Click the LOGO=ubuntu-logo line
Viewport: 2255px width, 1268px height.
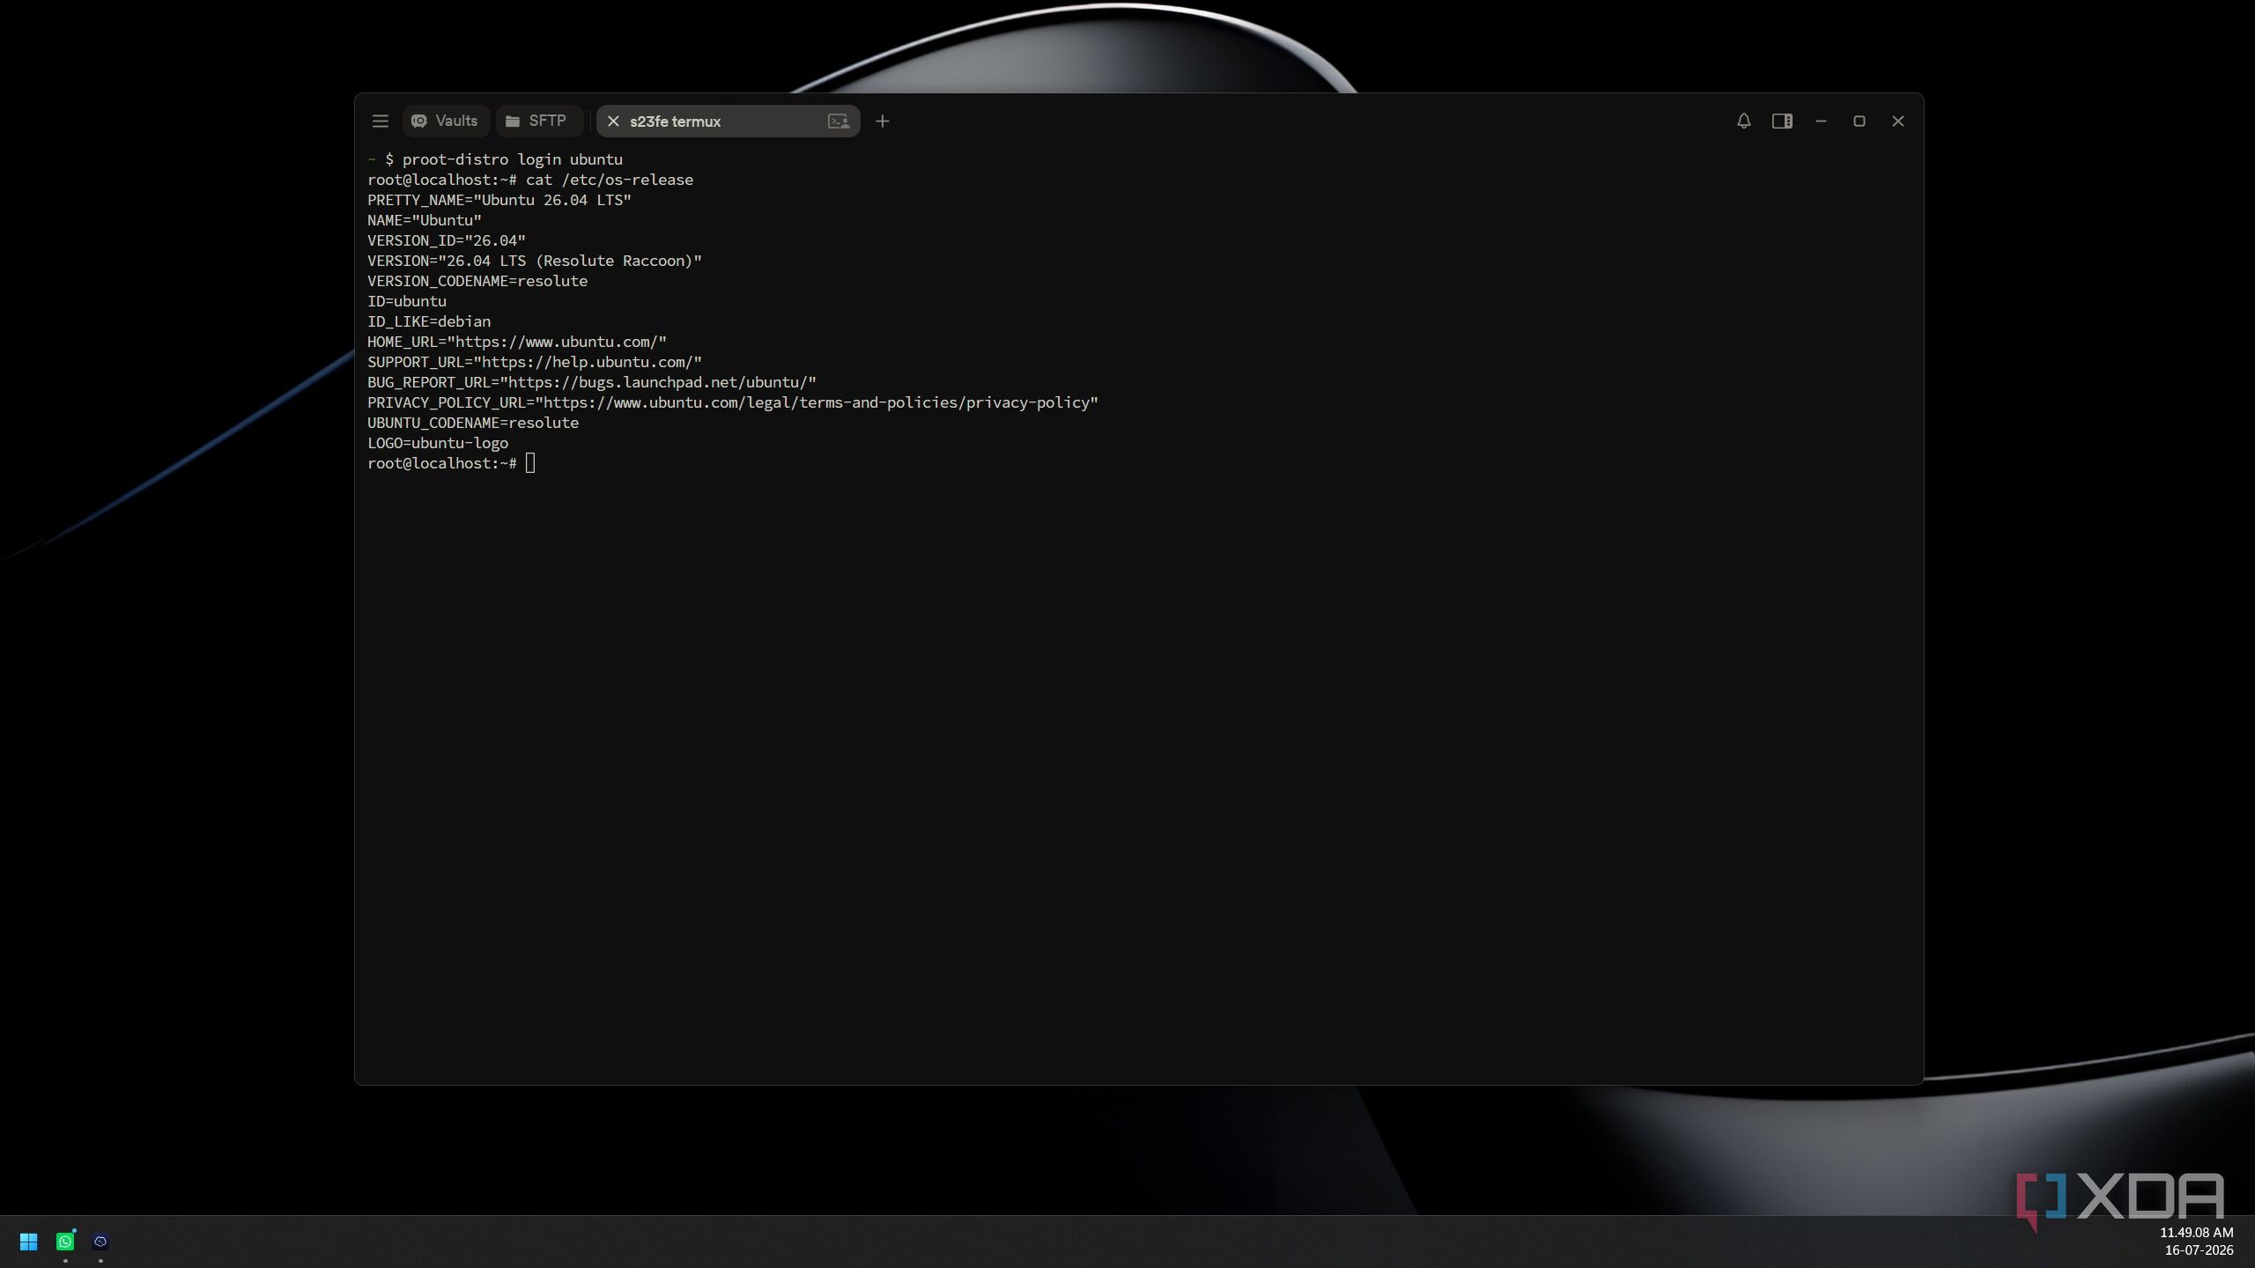[438, 443]
